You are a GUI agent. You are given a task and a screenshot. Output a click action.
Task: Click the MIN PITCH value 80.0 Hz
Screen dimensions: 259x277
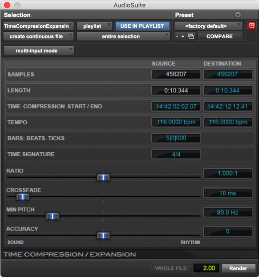coord(228,212)
